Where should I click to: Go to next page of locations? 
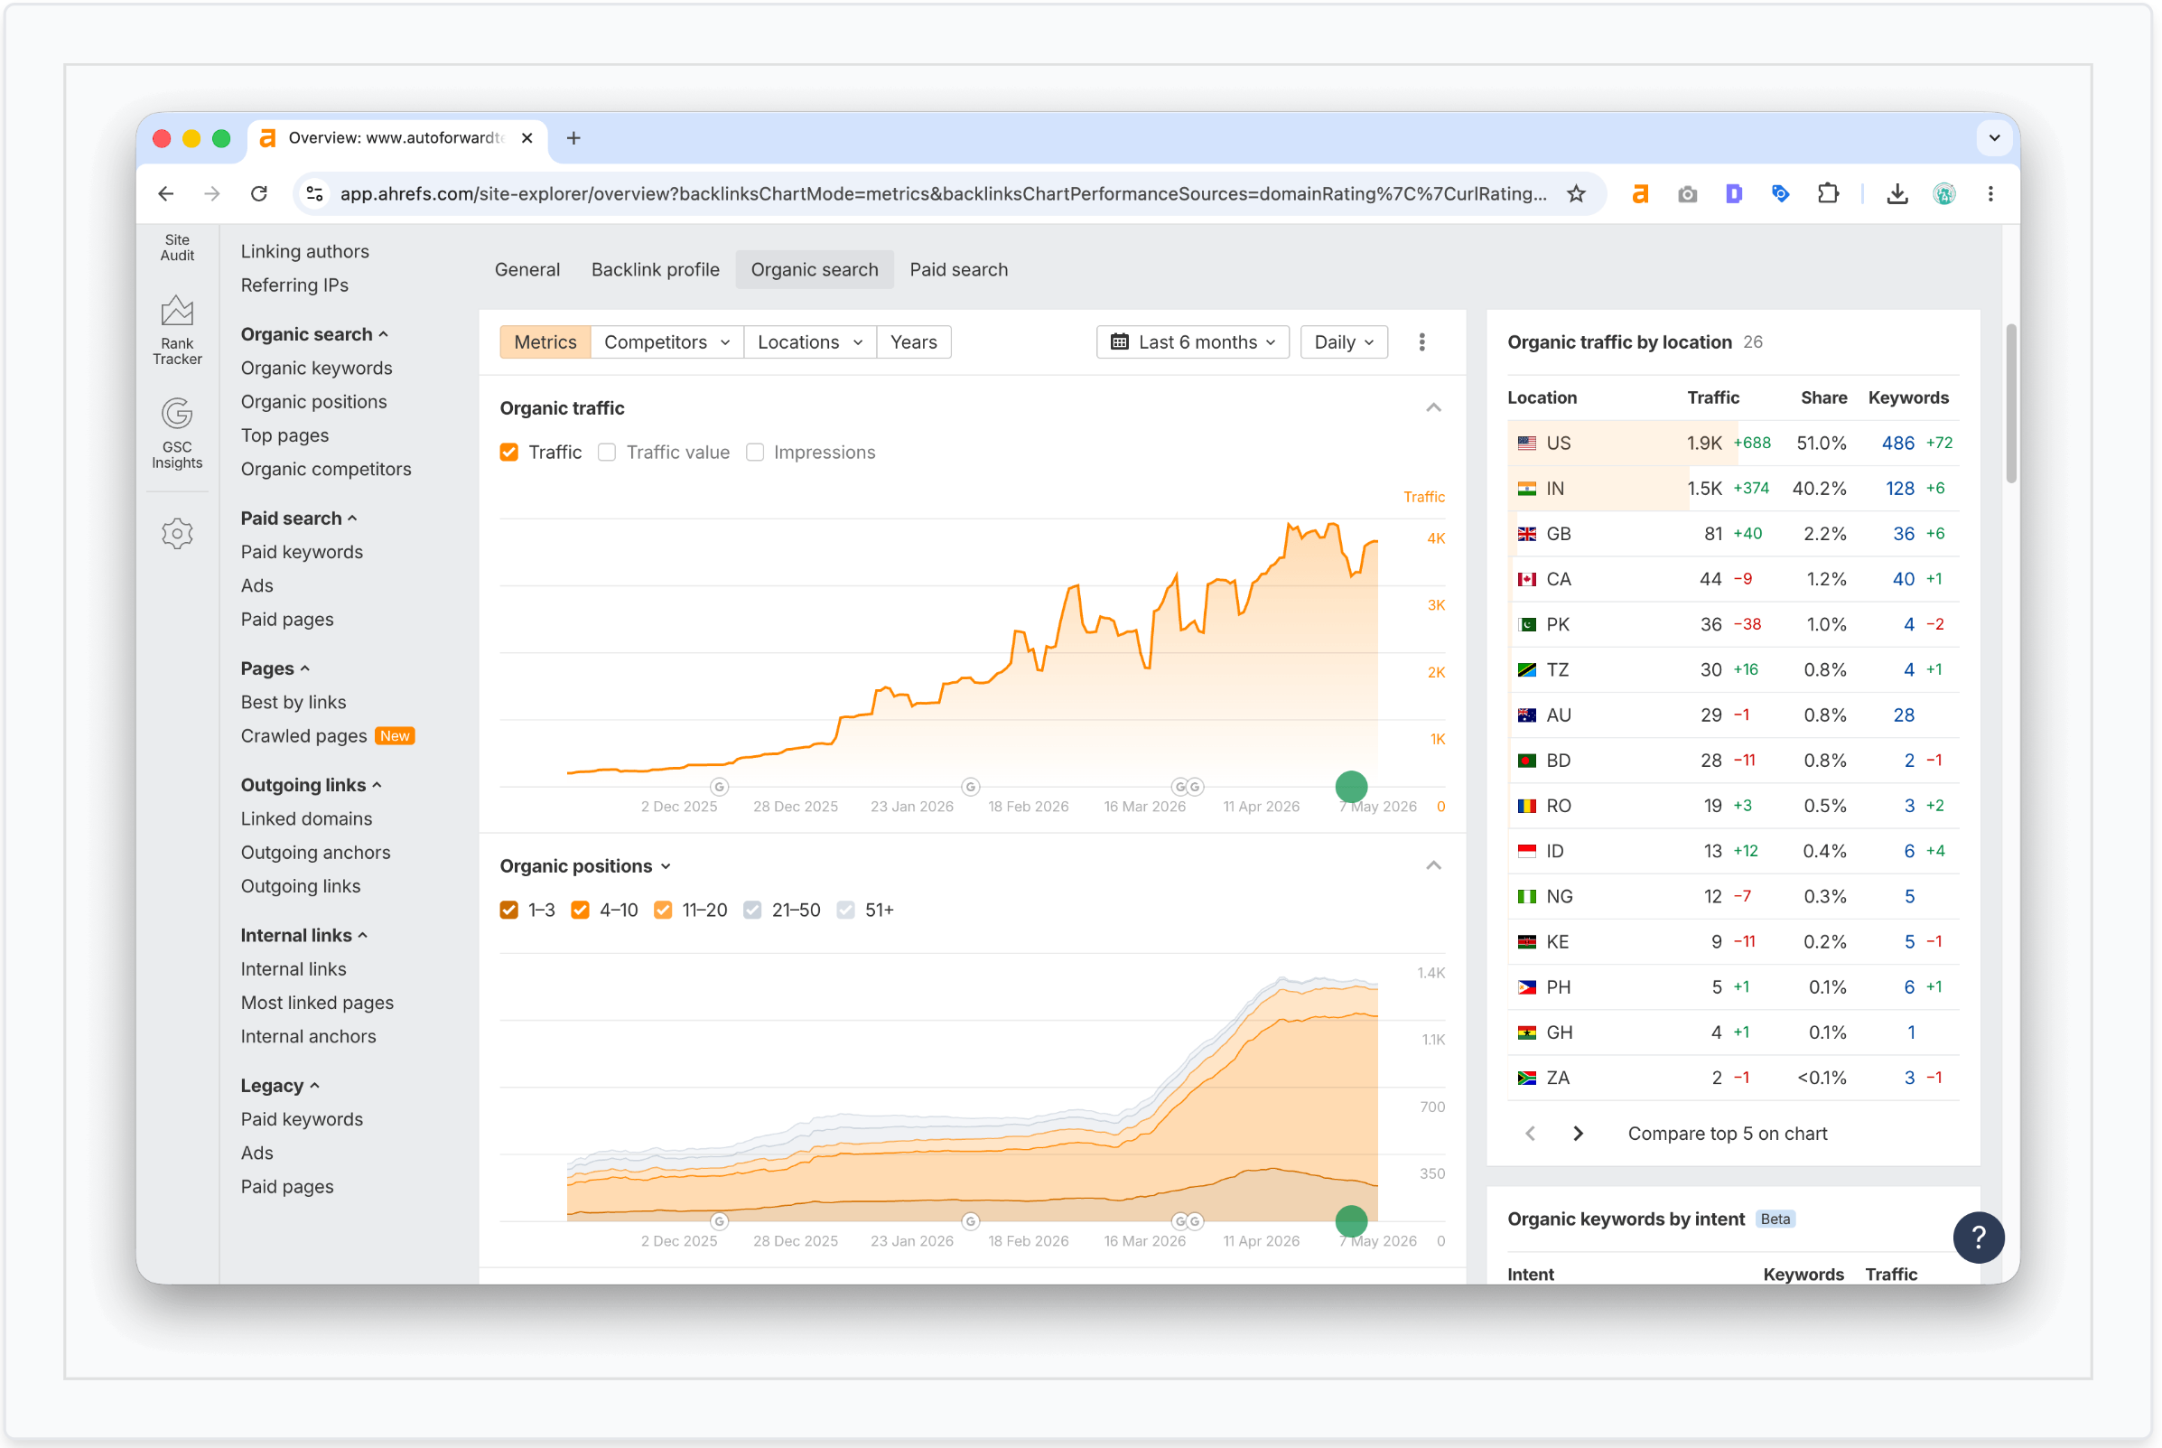(1578, 1133)
